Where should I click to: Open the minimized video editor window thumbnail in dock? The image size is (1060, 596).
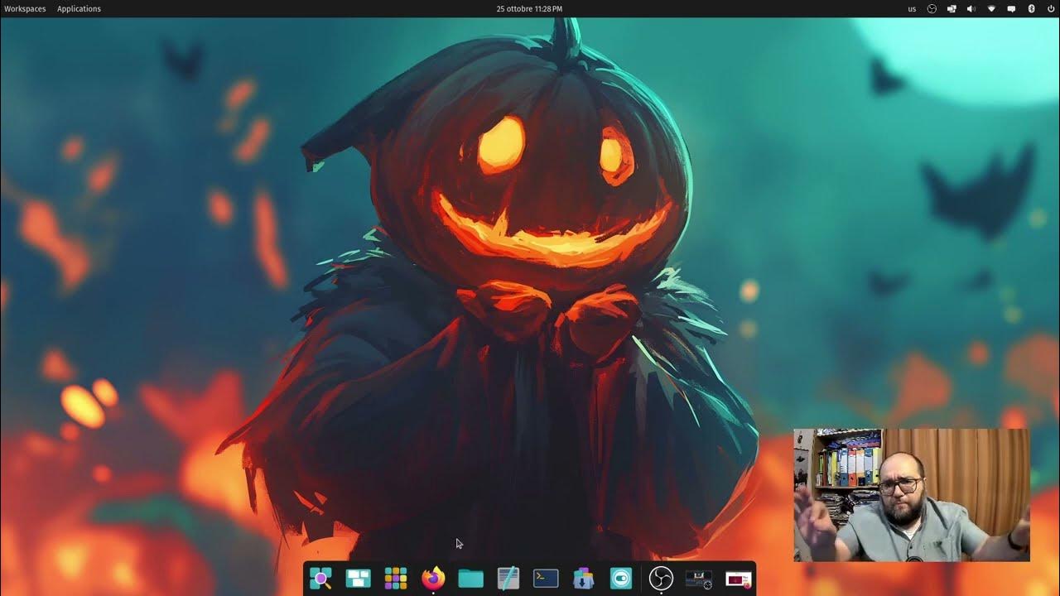(x=699, y=579)
